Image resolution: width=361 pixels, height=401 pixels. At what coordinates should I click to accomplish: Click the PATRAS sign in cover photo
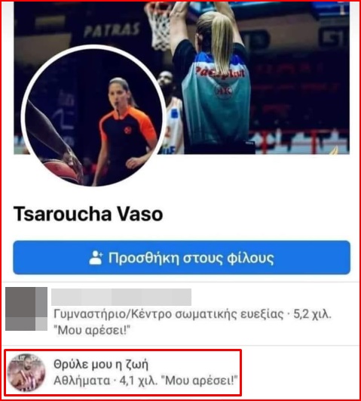[112, 29]
